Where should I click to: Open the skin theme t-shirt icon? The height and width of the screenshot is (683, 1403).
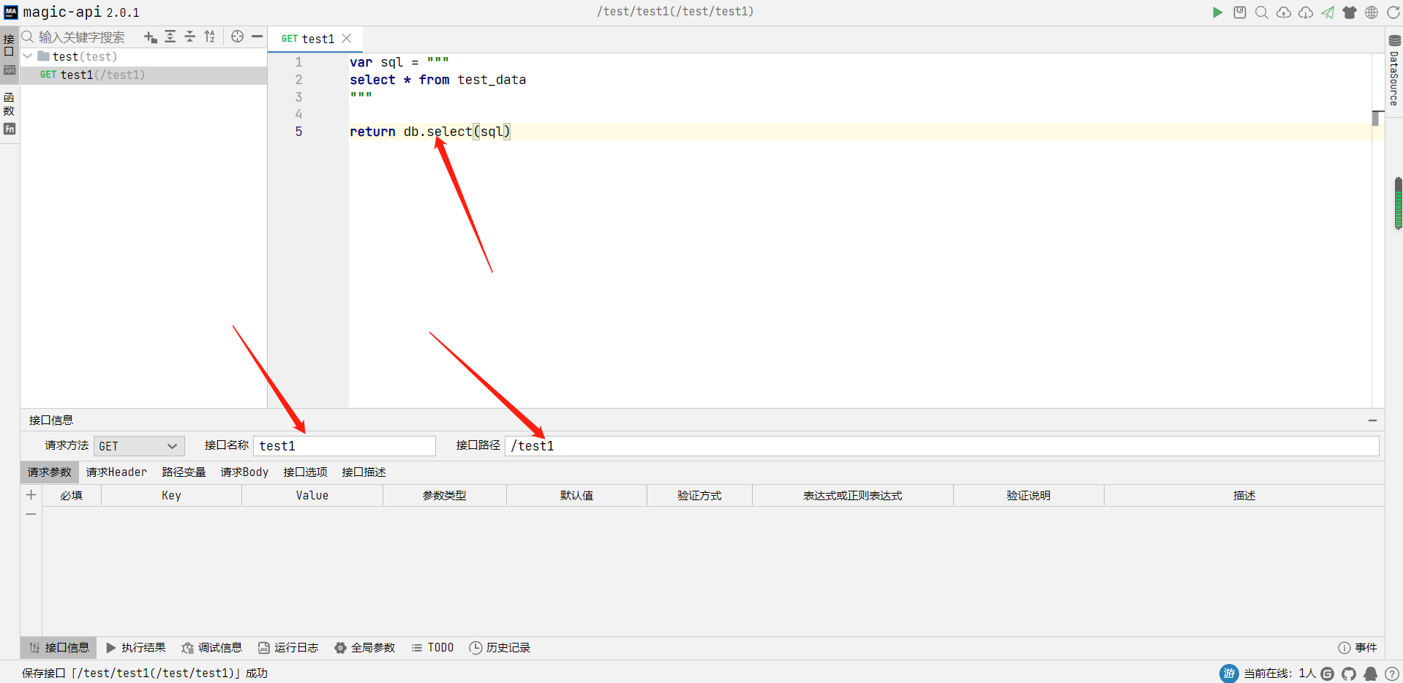[1349, 12]
